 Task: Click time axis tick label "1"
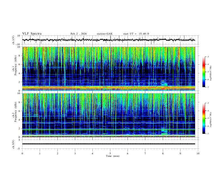(x=40, y=153)
